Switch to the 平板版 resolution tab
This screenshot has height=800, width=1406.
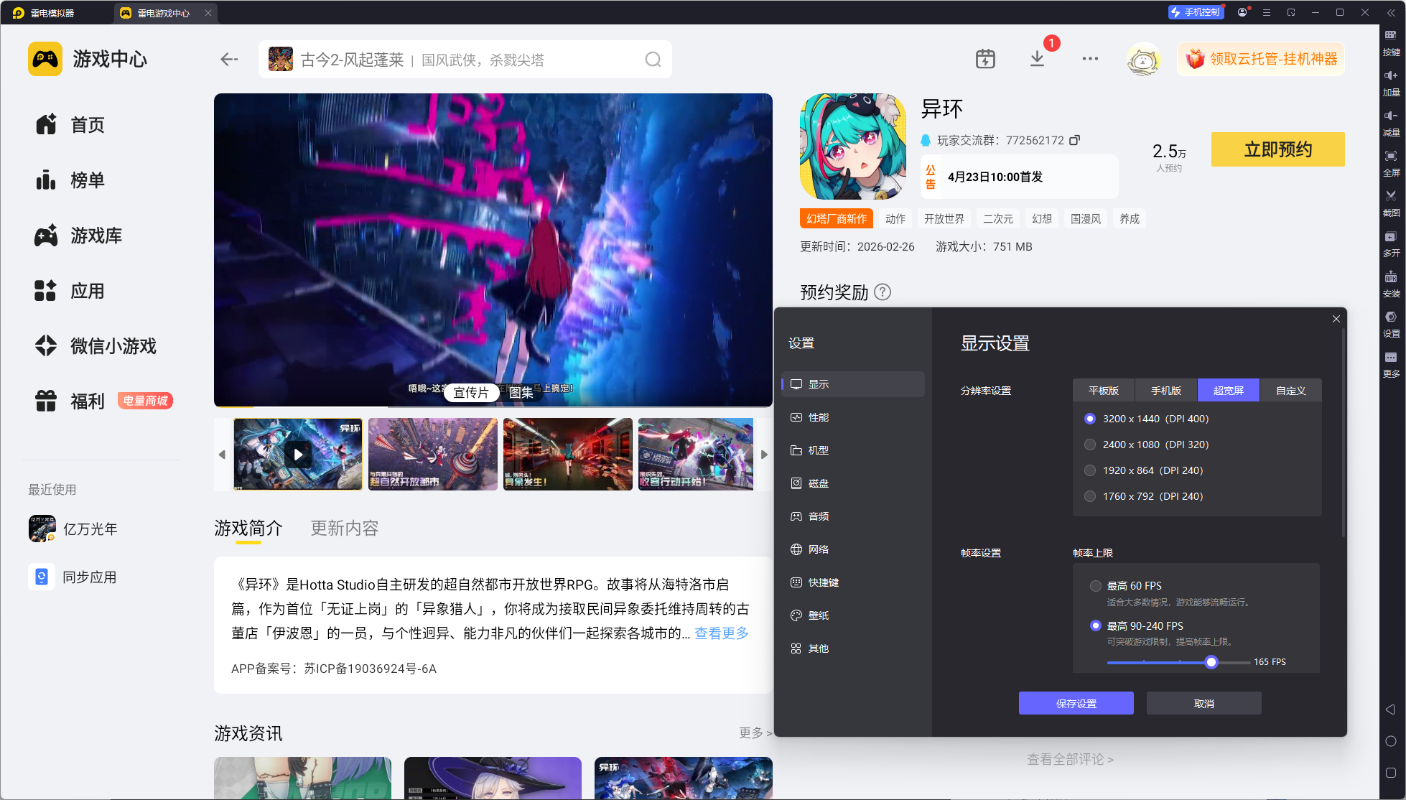pyautogui.click(x=1103, y=391)
